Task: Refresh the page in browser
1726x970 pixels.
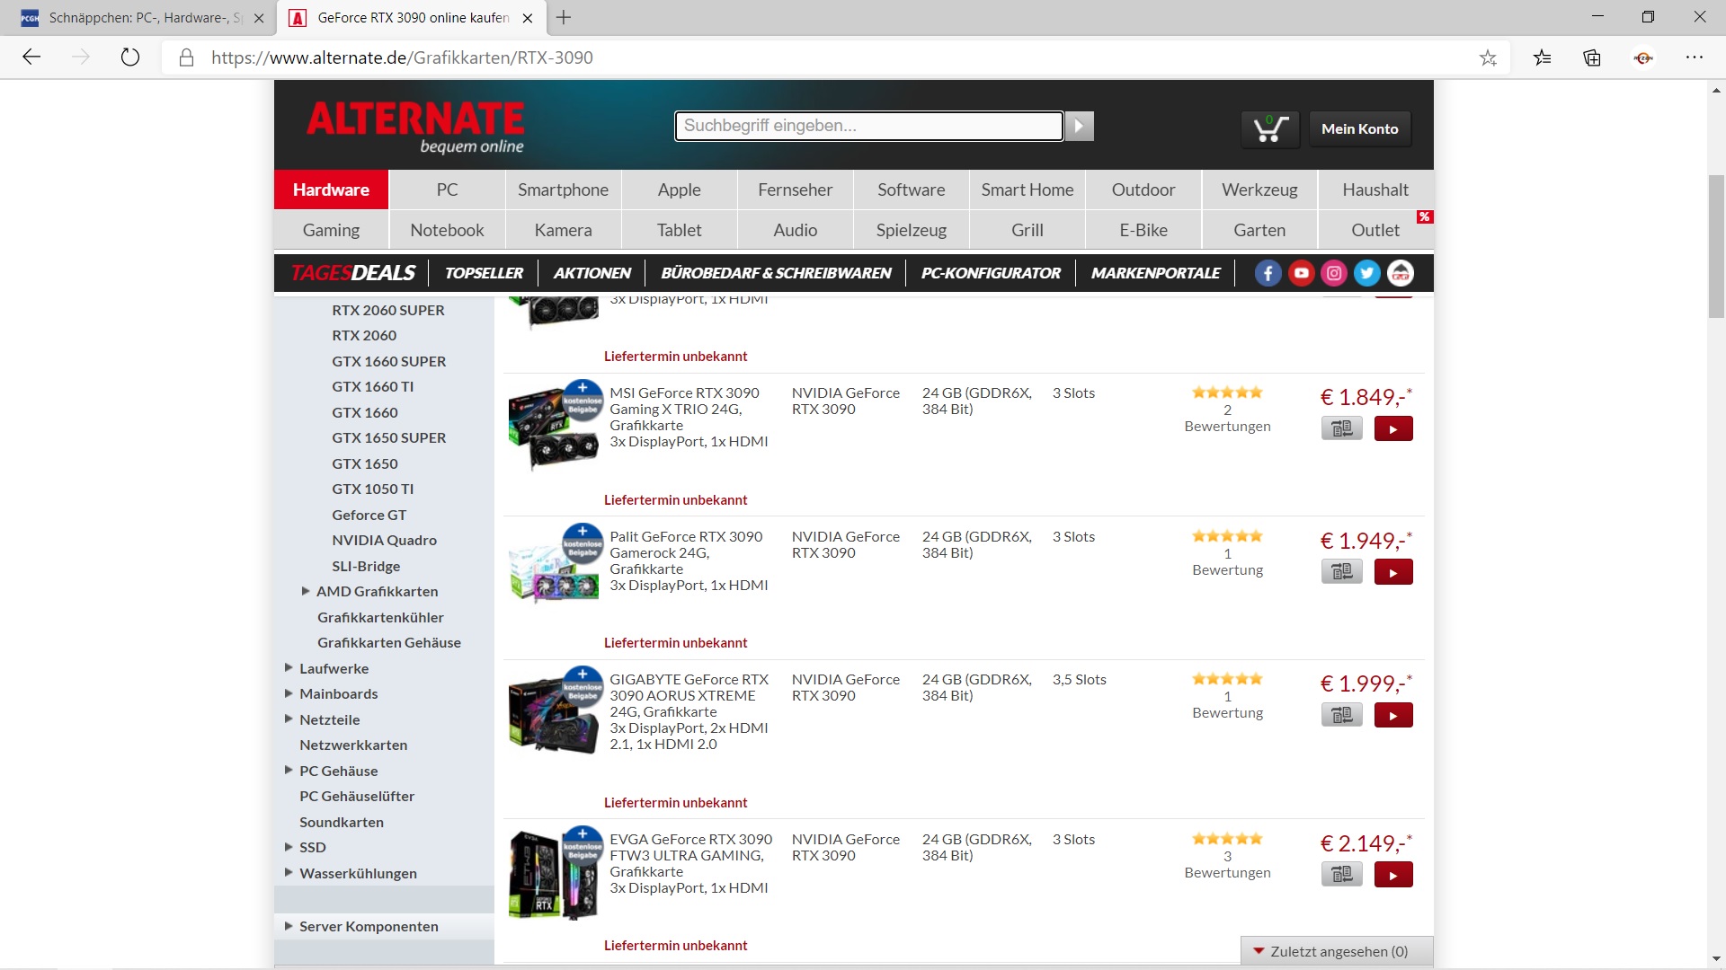Action: click(x=130, y=58)
